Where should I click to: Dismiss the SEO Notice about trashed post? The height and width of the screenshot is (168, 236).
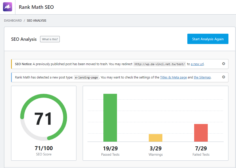pos(223,64)
